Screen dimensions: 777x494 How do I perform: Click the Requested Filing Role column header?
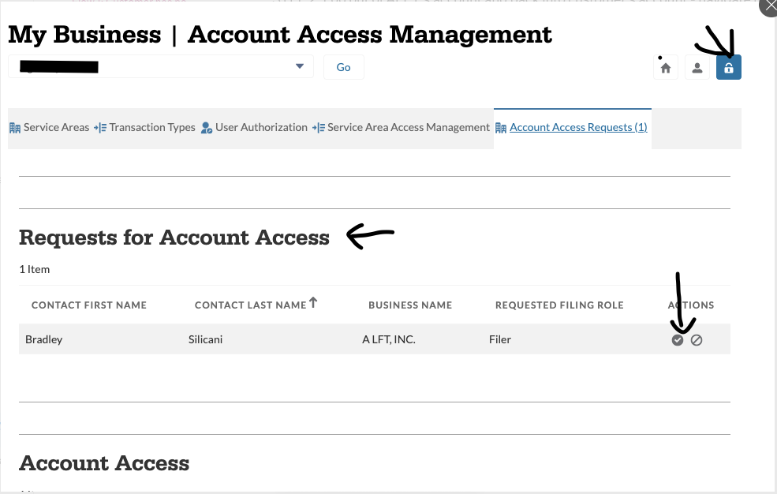click(x=559, y=305)
